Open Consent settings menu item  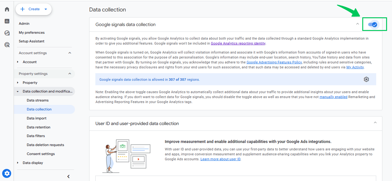coord(41,154)
